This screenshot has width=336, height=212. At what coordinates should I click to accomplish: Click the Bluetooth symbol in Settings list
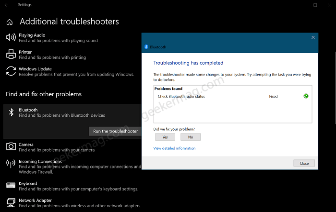pos(11,112)
